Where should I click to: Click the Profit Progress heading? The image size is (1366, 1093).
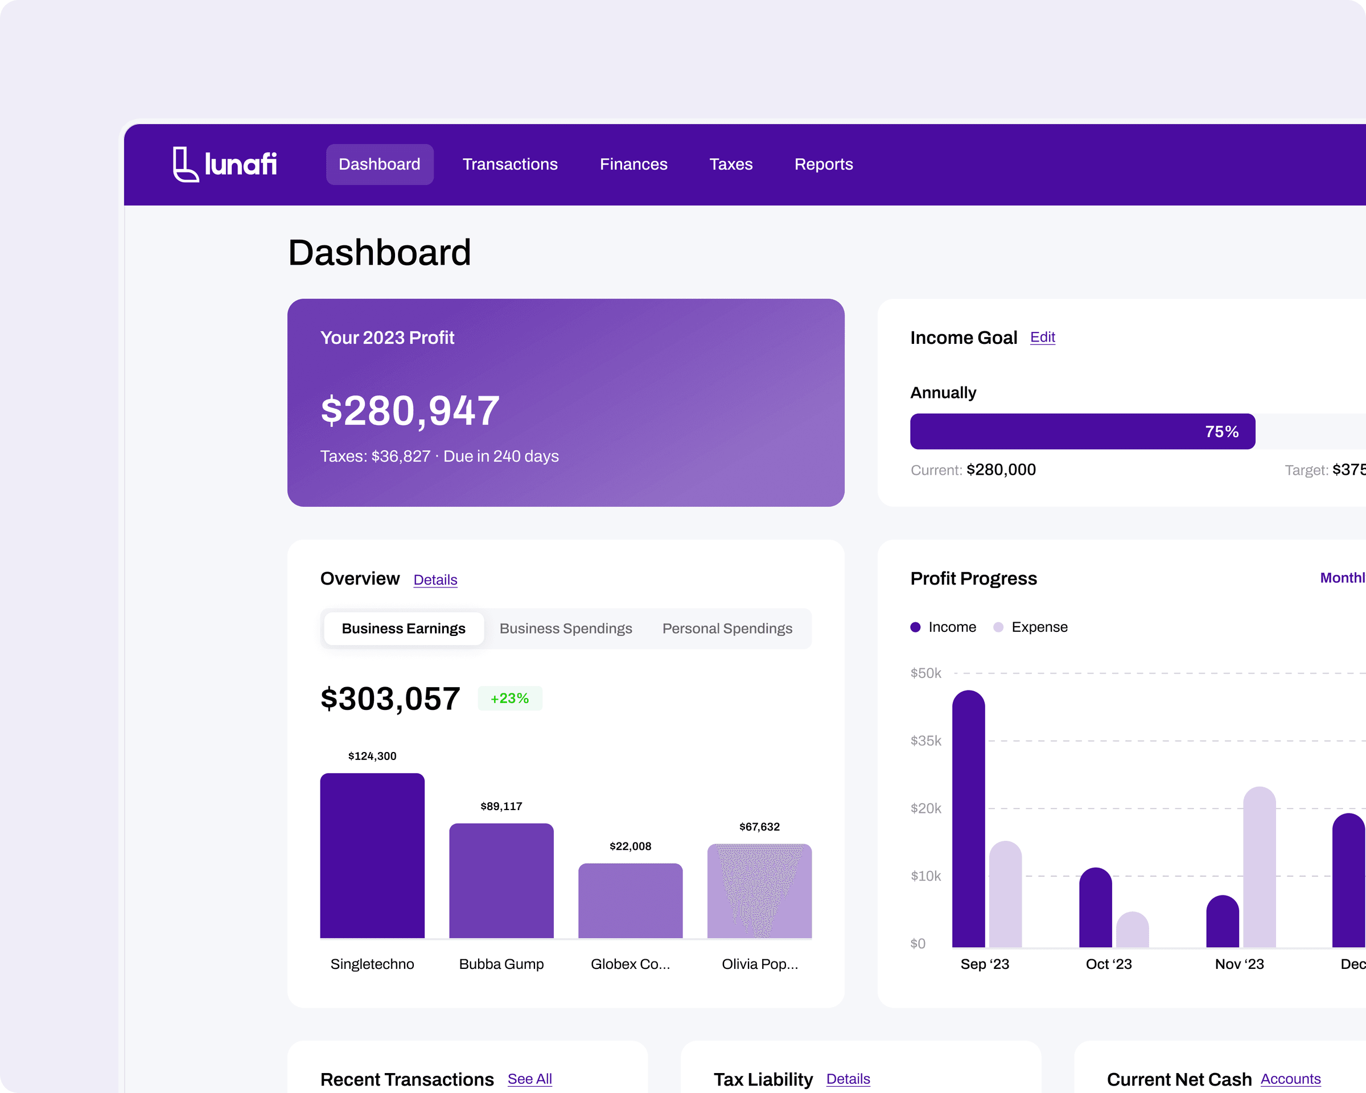coord(973,578)
